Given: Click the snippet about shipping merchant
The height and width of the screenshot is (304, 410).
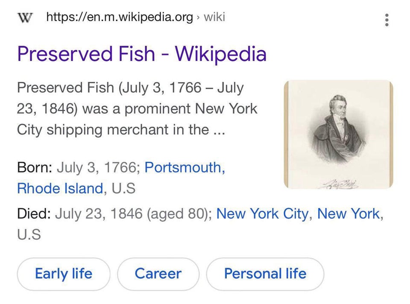Looking at the screenshot, I should coord(137,109).
